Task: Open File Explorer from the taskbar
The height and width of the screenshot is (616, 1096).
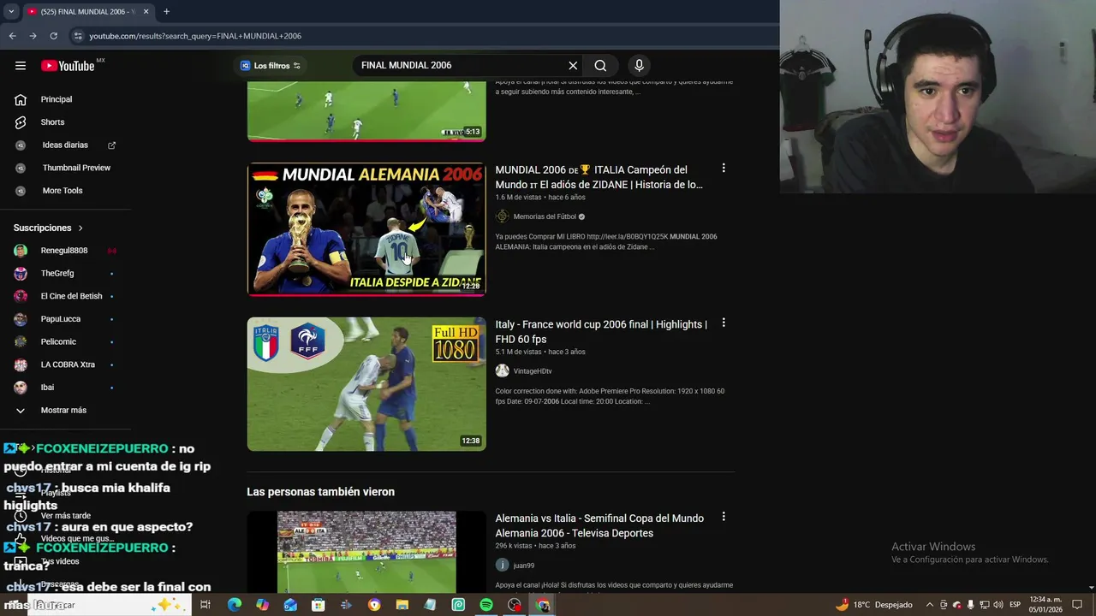Action: pos(402,605)
